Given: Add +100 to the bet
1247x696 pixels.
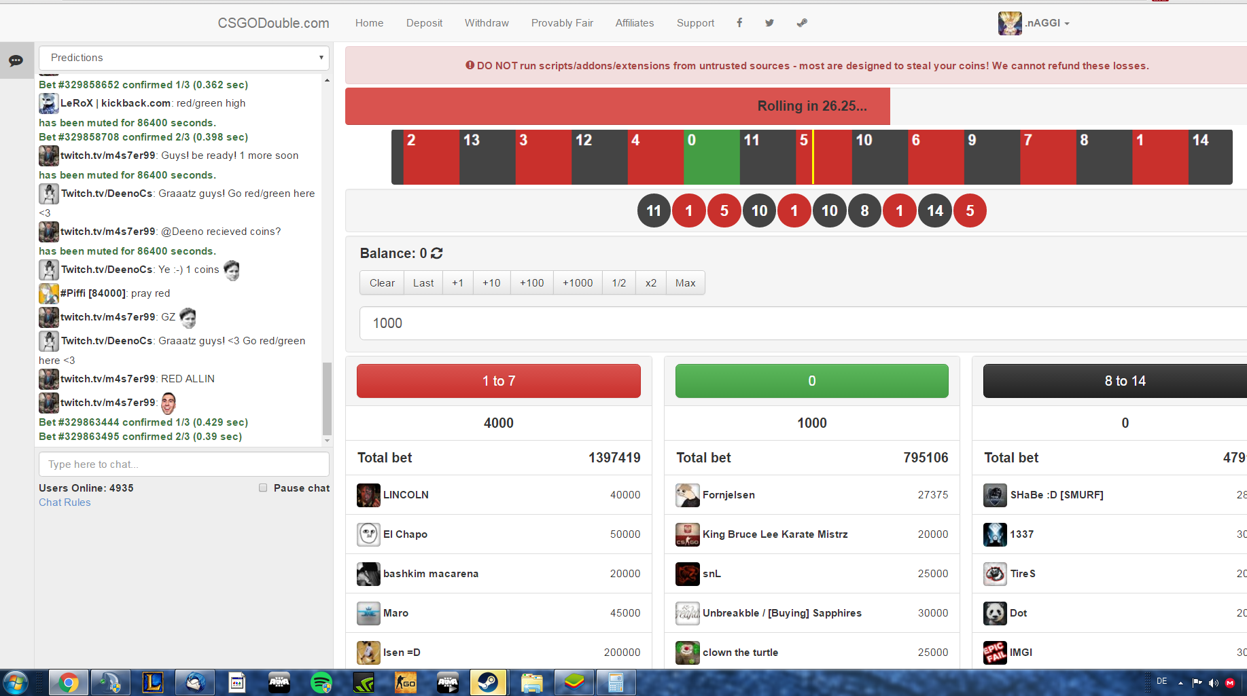Looking at the screenshot, I should coord(532,283).
